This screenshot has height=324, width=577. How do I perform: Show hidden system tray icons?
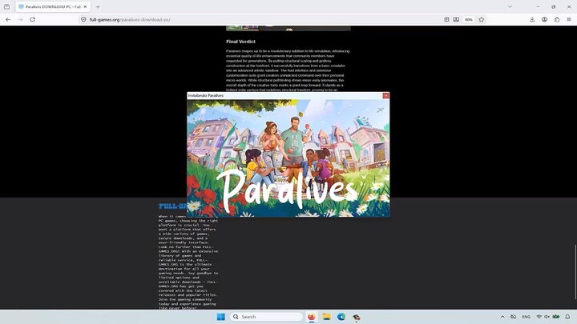[x=502, y=317]
